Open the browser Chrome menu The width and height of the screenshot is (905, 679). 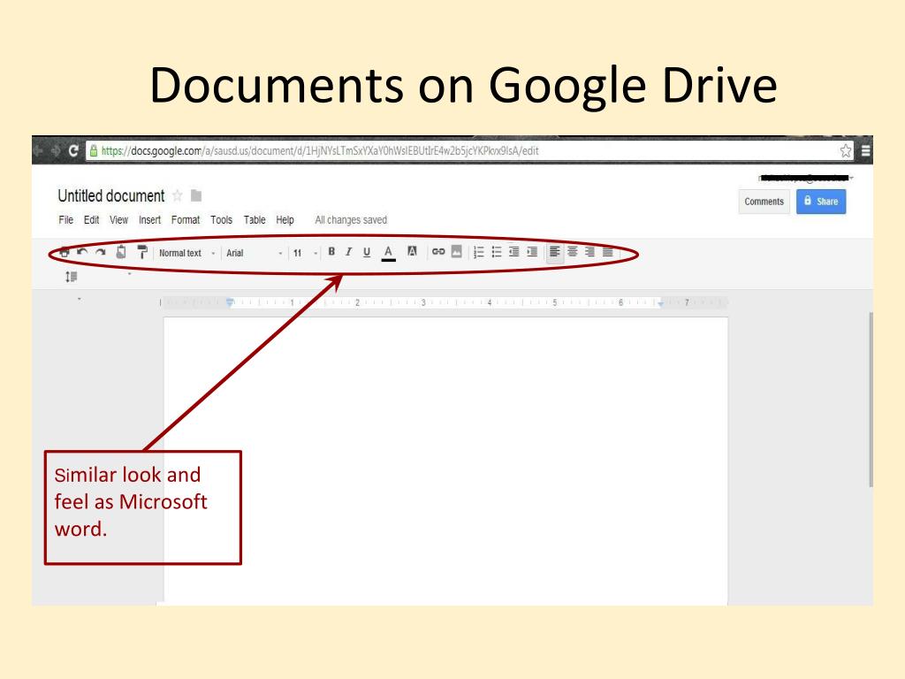pos(865,150)
